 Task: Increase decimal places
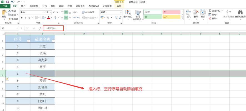[116, 17]
